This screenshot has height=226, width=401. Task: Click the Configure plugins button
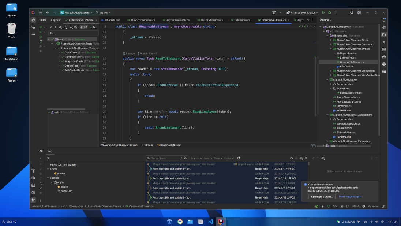point(322,197)
